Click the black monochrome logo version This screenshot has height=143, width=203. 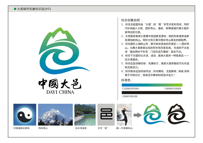click(179, 114)
